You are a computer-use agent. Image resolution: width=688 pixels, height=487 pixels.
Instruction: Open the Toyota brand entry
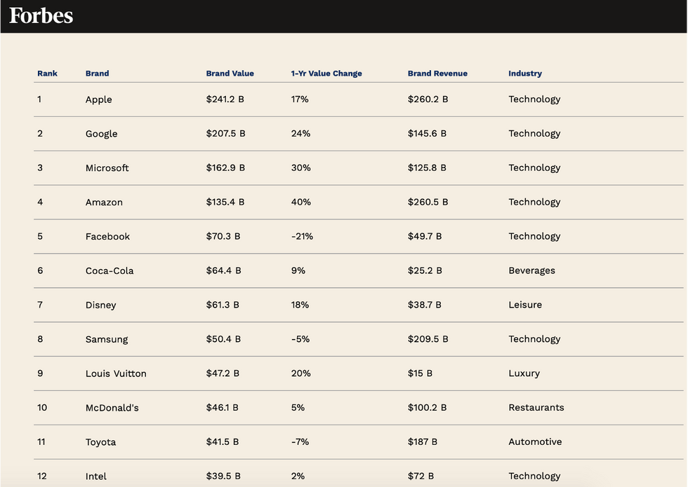point(100,442)
